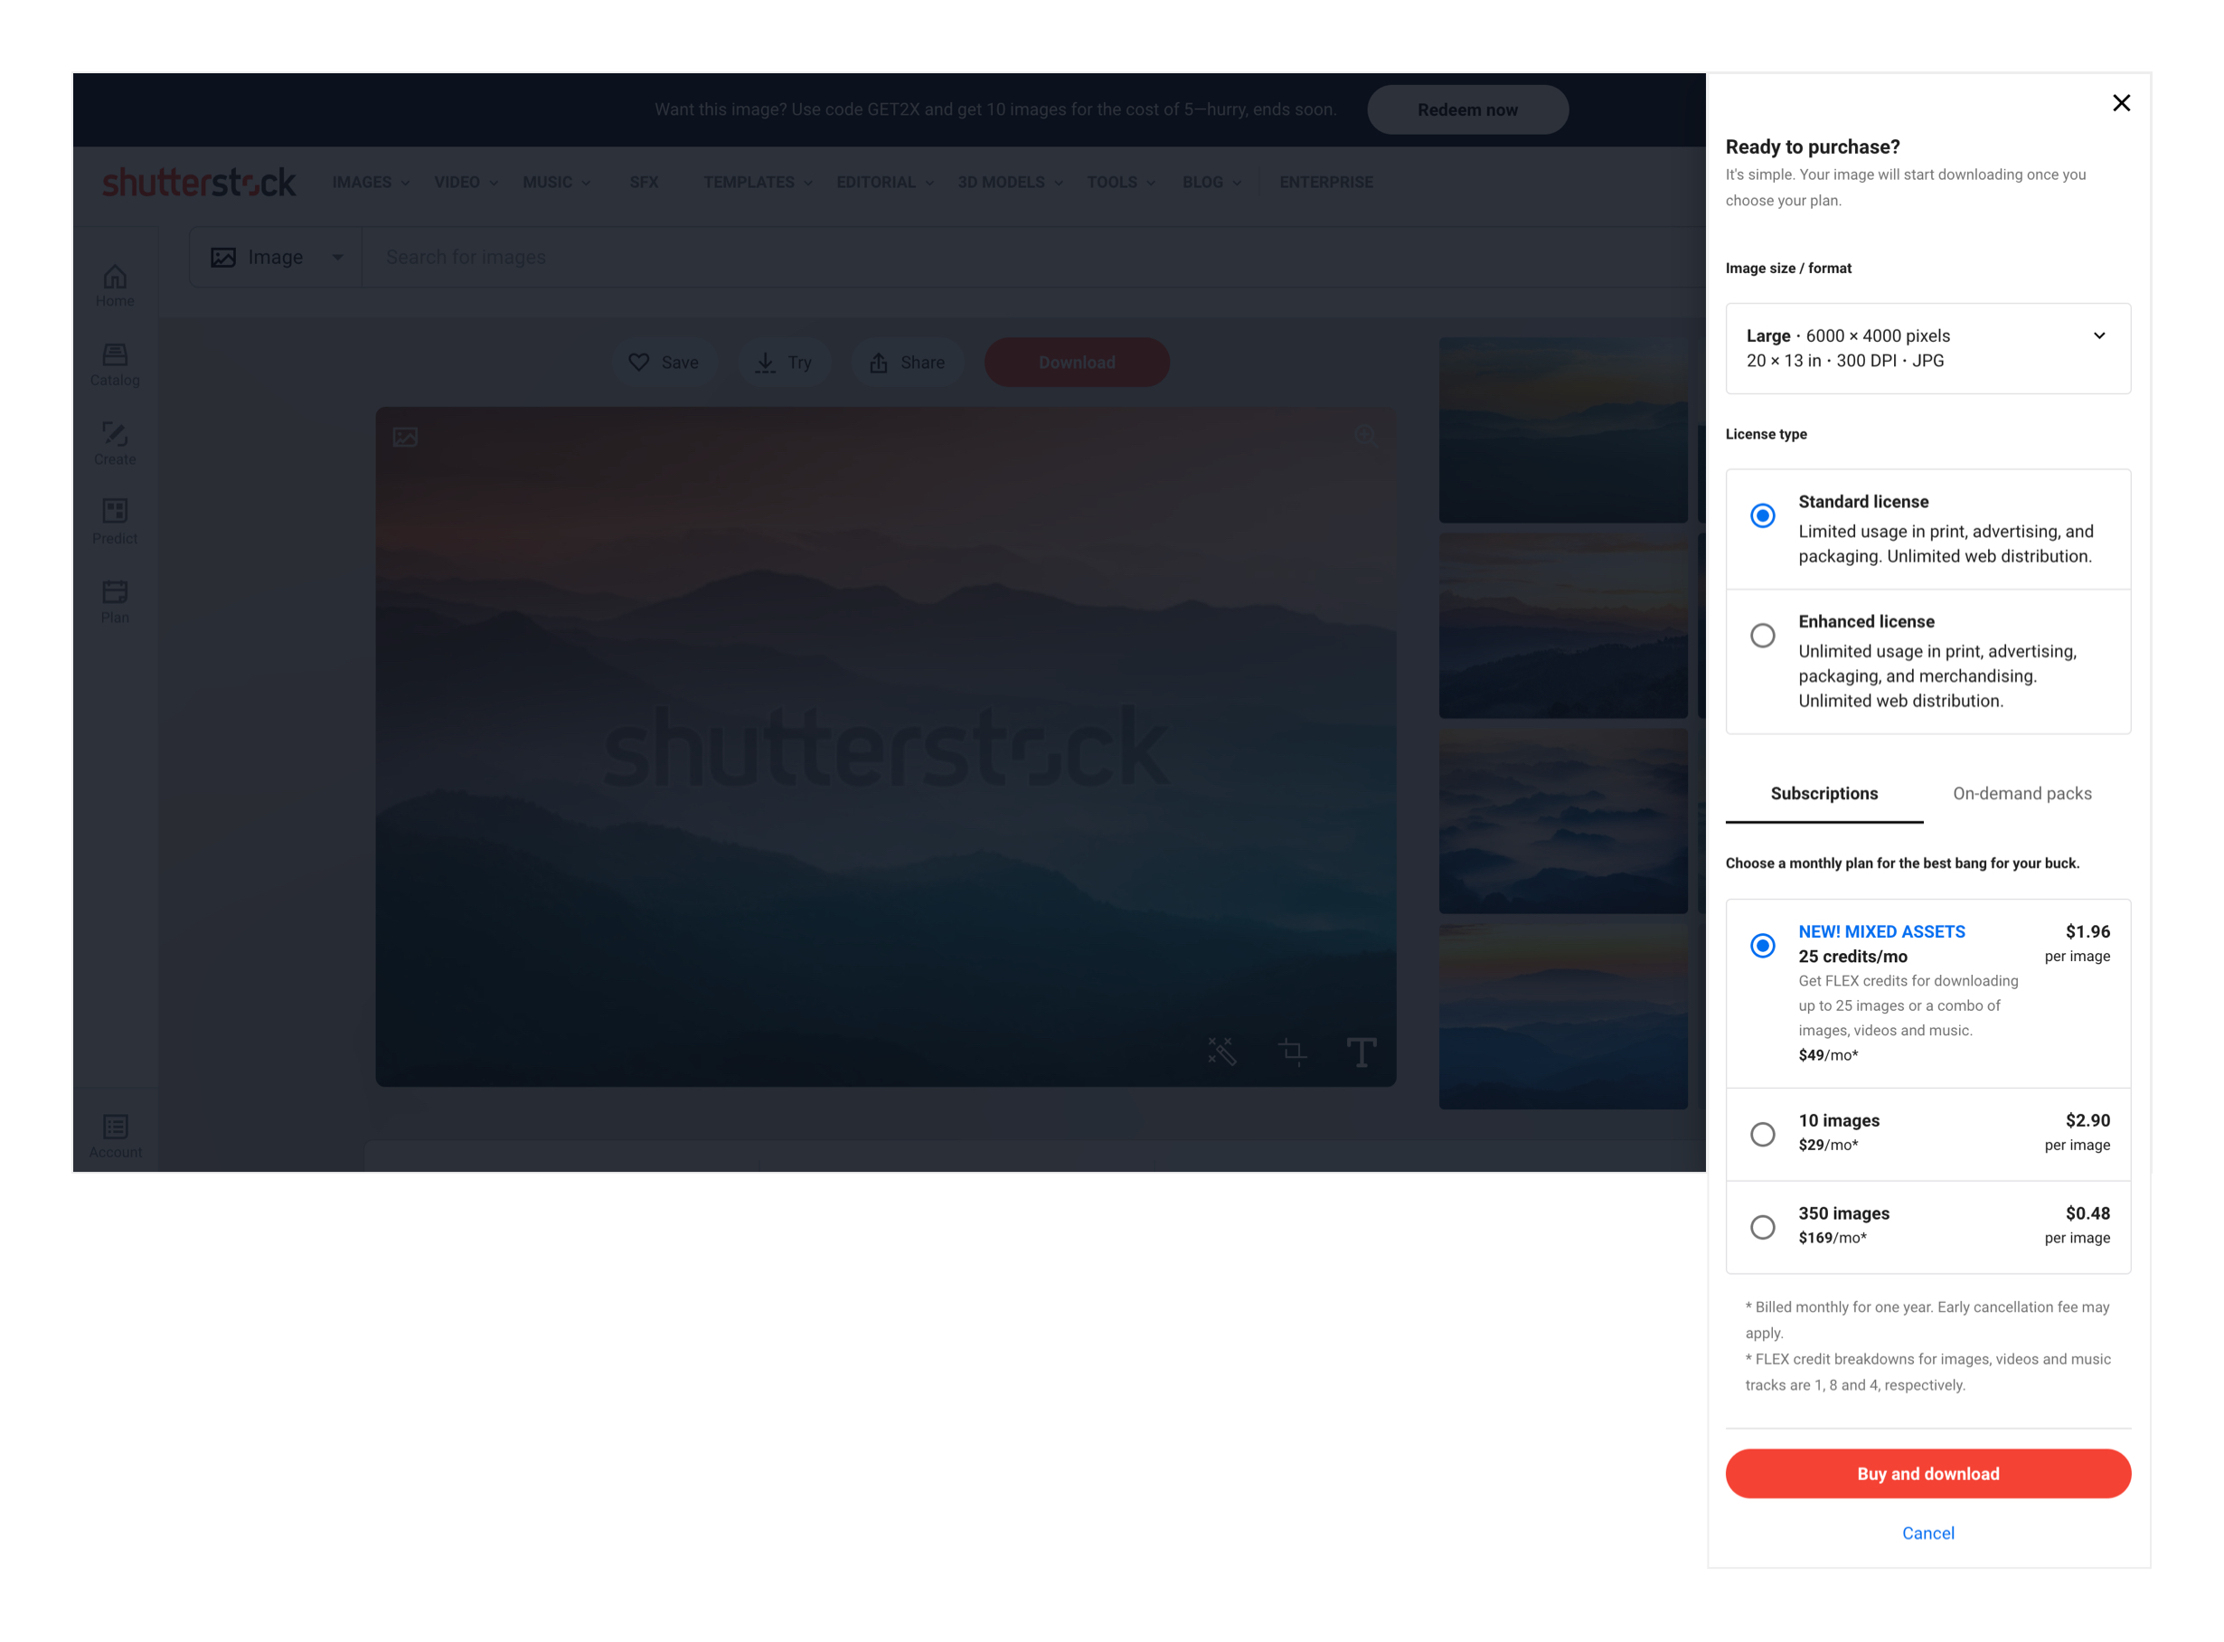Select the Enhanced license radio button

(x=1763, y=635)
